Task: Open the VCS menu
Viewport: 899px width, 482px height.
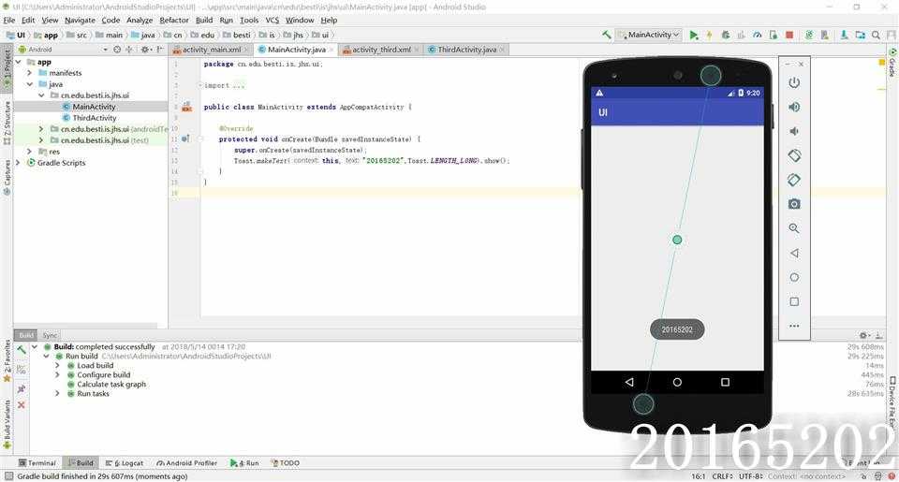Action: [272, 20]
